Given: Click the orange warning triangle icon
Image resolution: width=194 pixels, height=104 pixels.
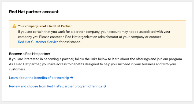Looking at the screenshot, I should [x=14, y=26].
